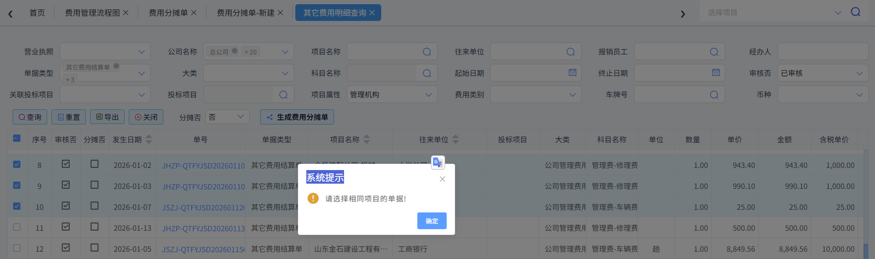Image resolution: width=875 pixels, height=259 pixels.
Task: Change the 分摊否 dropdown set to 否
Action: [x=227, y=117]
